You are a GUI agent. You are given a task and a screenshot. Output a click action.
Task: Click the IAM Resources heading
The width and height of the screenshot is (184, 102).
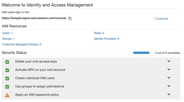coord(14,26)
